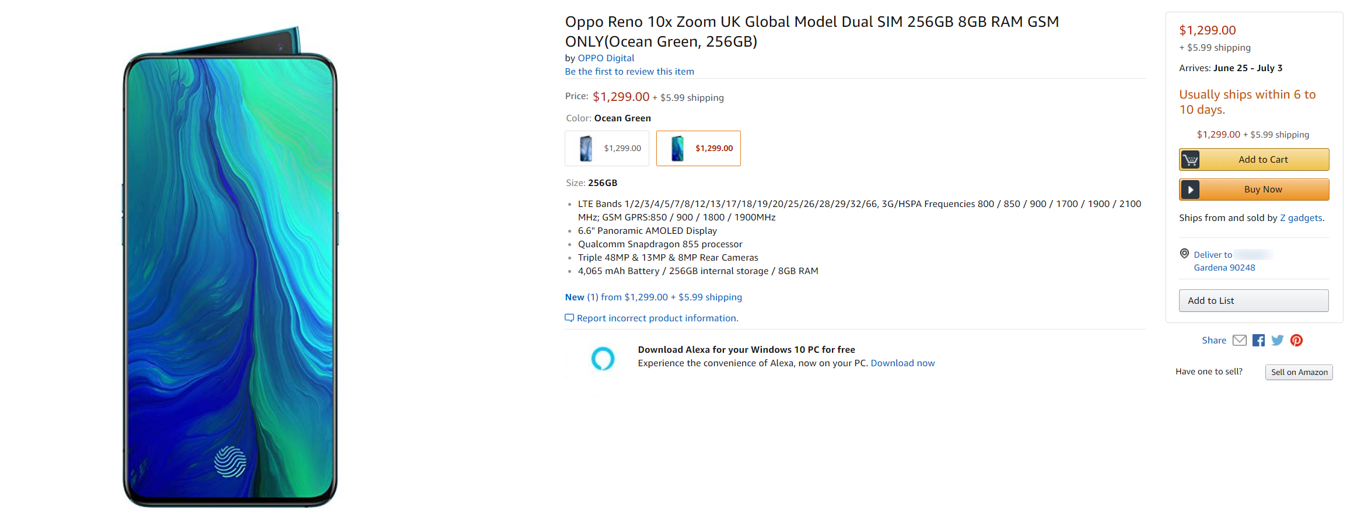Viewport: 1347px width, 512px height.
Task: Pin this product on Pinterest
Action: 1296,340
